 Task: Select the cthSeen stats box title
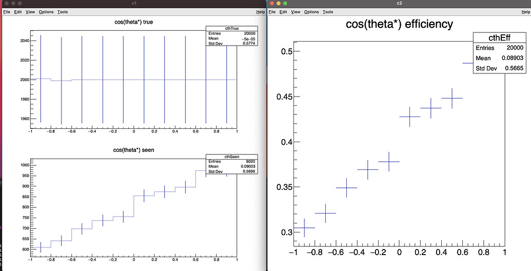(x=232, y=157)
